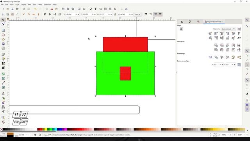This screenshot has width=250, height=141.
Task: Toggle width and height ratio lock
Action: tap(115, 14)
